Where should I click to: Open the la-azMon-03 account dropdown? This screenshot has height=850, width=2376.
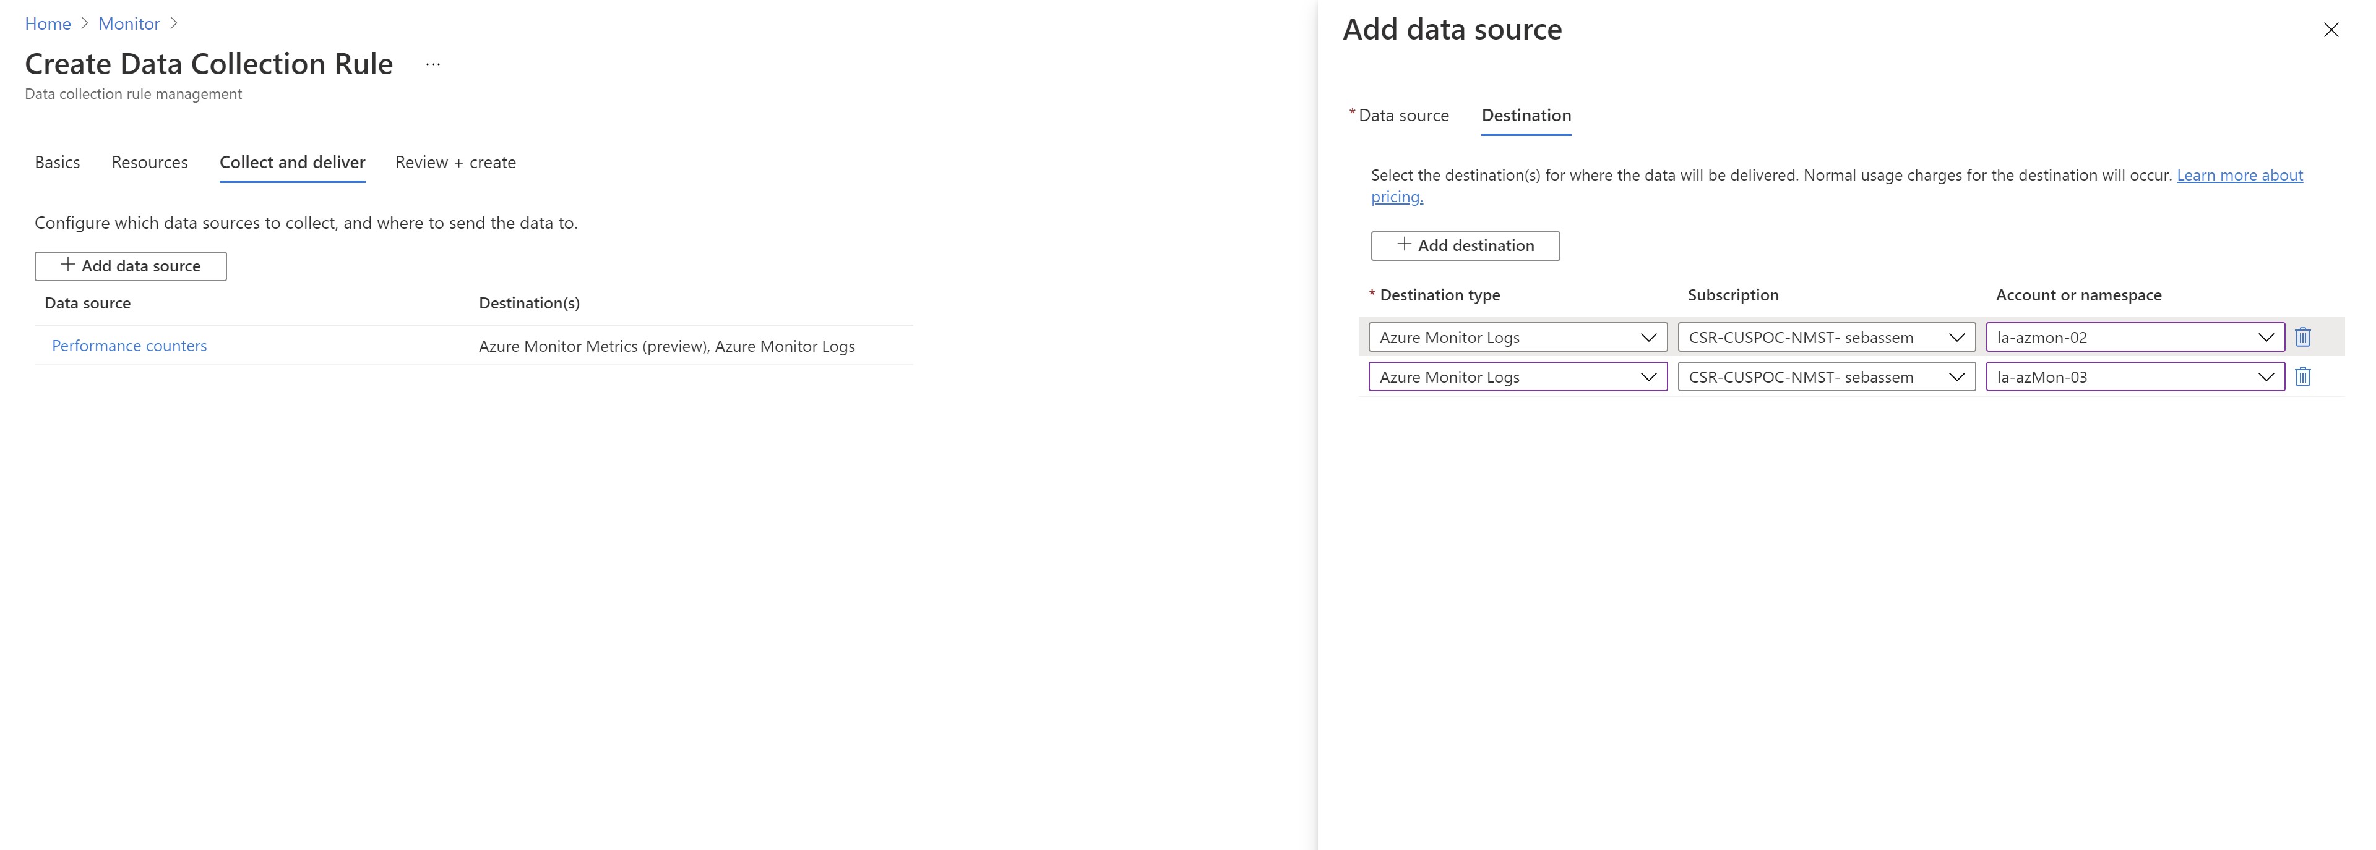pyautogui.click(x=2135, y=377)
